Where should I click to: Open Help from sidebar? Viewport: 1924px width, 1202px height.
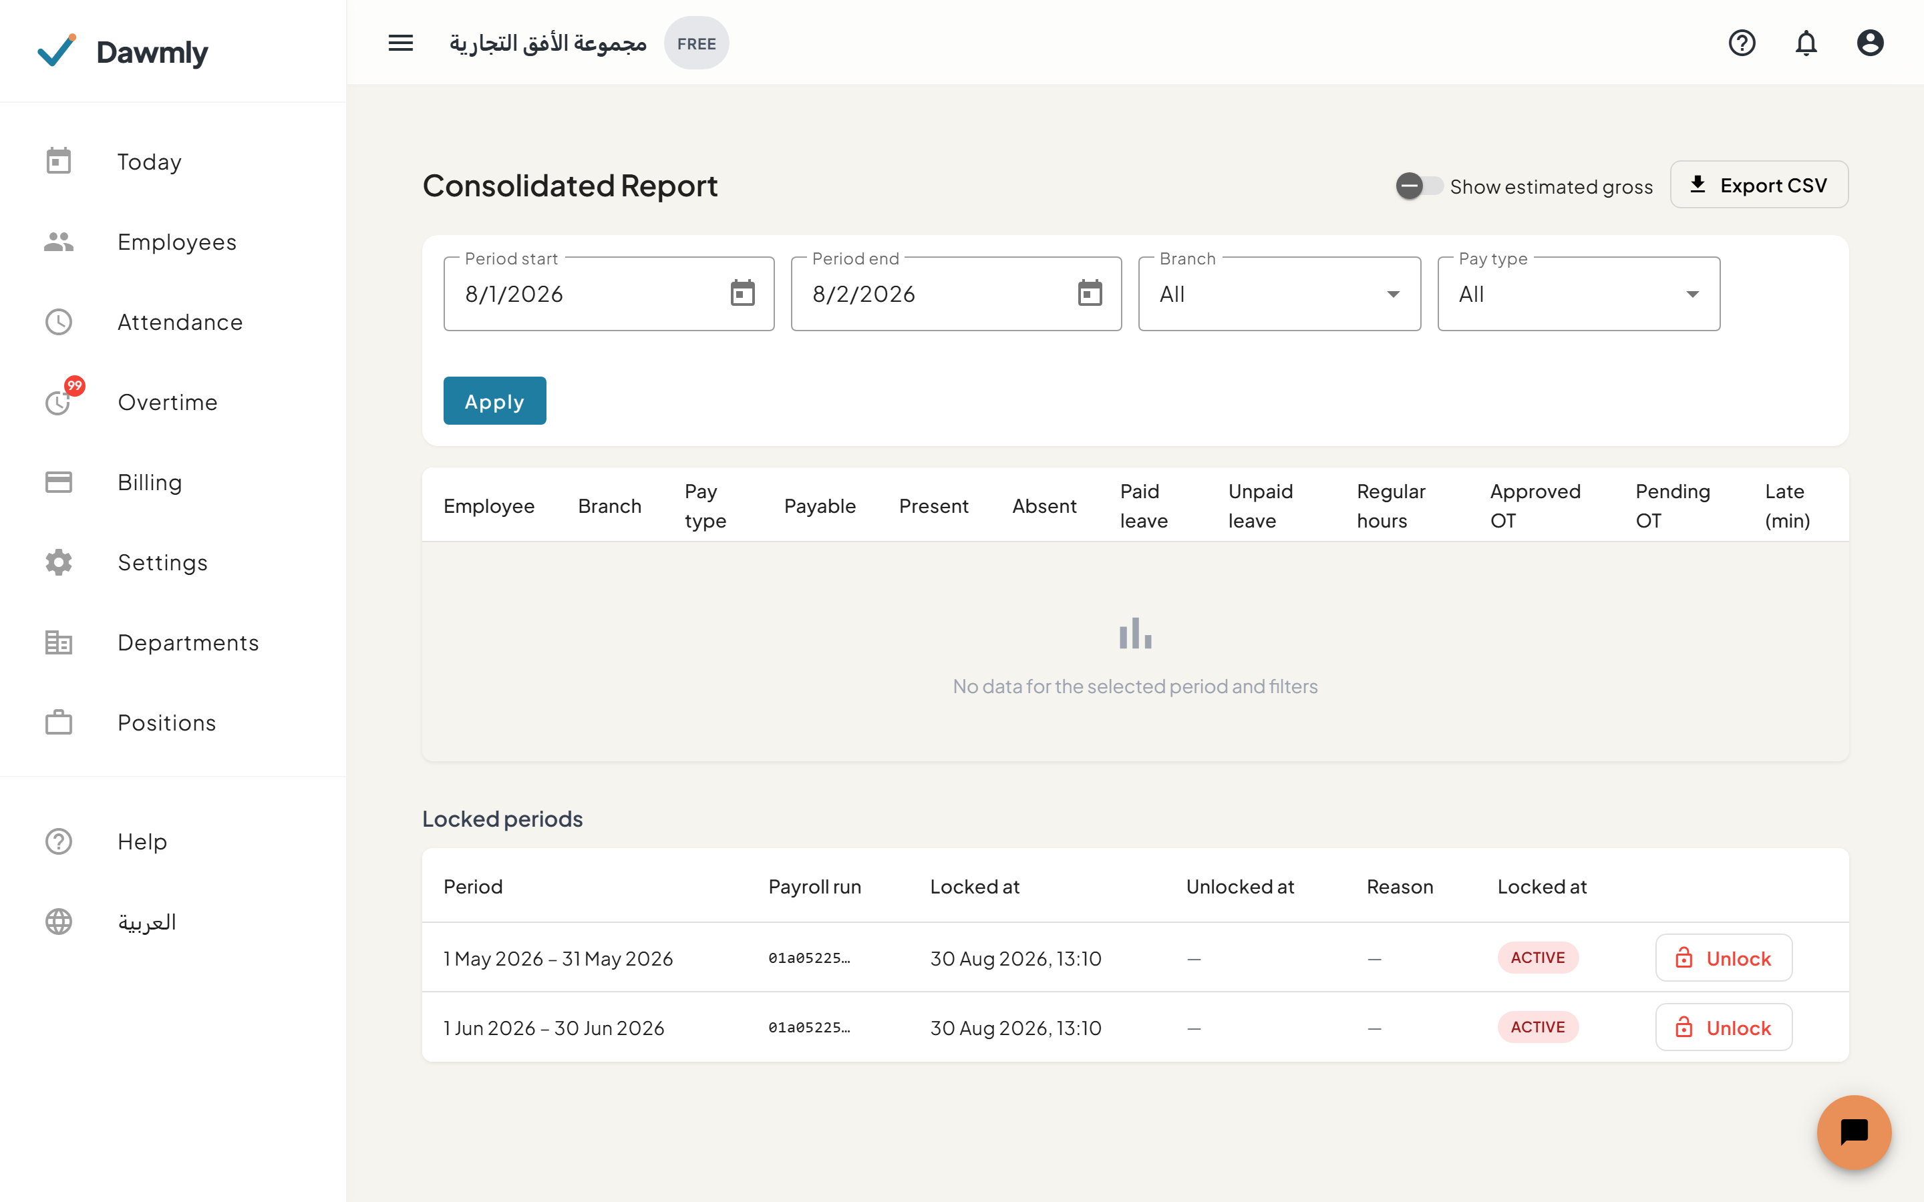(x=173, y=841)
